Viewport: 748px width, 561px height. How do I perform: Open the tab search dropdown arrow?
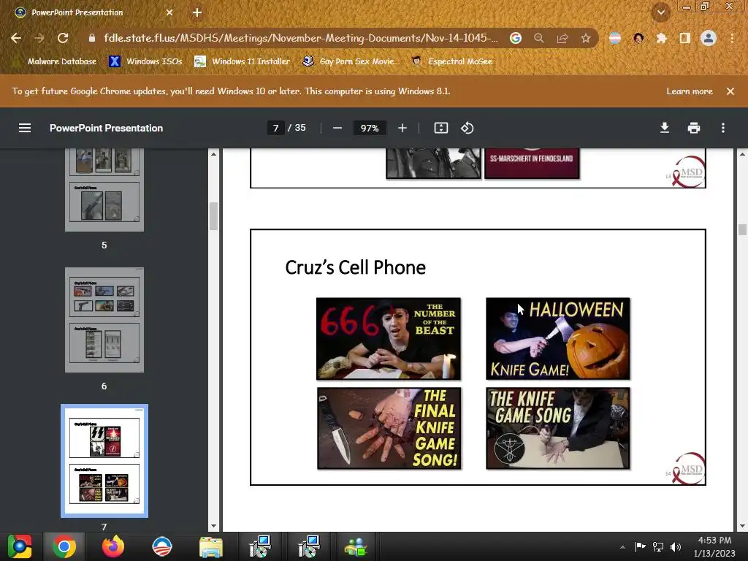660,12
